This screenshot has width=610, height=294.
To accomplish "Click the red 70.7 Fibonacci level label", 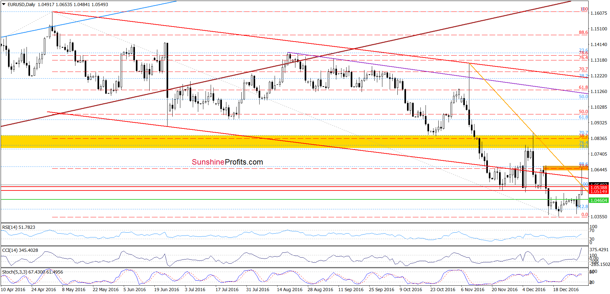I will click(583, 69).
